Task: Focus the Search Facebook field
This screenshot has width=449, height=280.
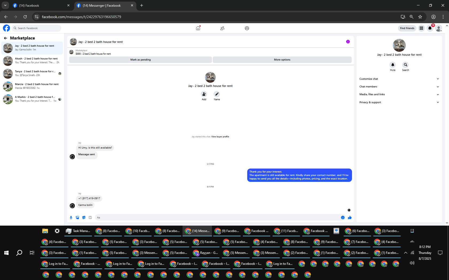Action: (36, 28)
